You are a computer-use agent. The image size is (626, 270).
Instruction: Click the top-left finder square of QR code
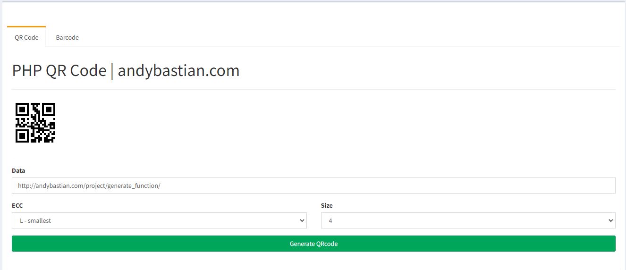(x=22, y=110)
